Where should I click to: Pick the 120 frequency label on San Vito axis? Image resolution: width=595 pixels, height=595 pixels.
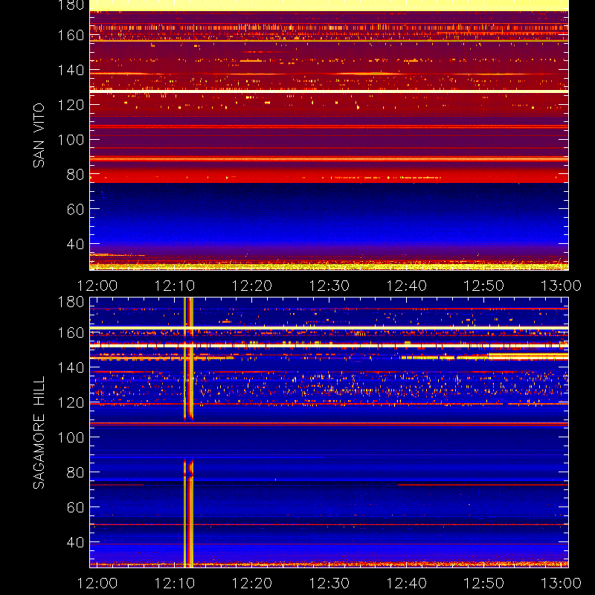[x=71, y=105]
